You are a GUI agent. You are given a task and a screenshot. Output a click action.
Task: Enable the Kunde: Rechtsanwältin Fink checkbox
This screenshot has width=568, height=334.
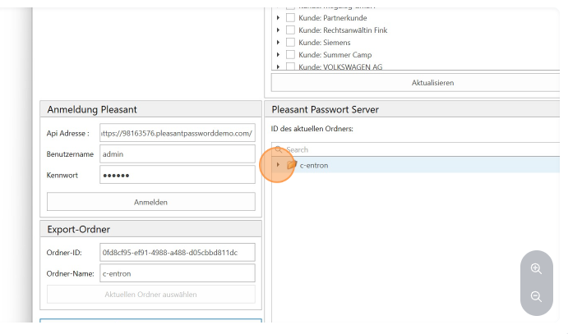[x=290, y=30]
